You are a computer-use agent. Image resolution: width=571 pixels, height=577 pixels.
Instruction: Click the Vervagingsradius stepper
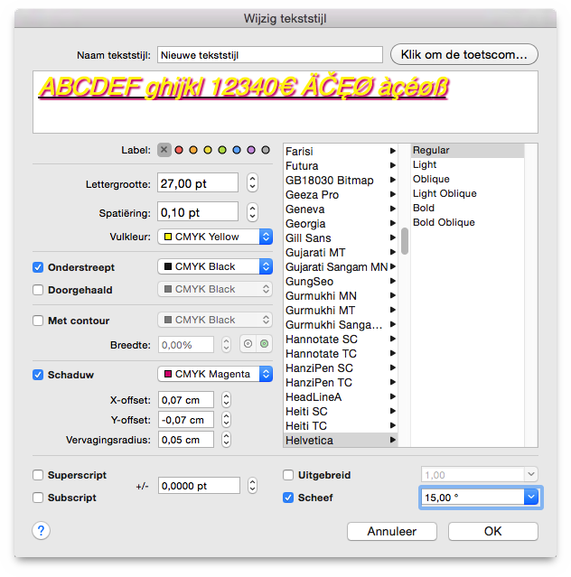click(x=227, y=440)
